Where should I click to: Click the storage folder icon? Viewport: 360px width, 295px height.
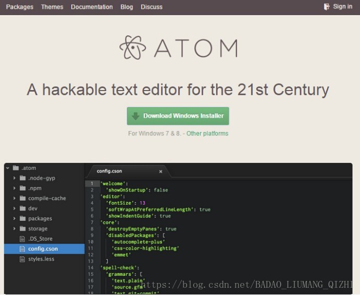[22, 228]
